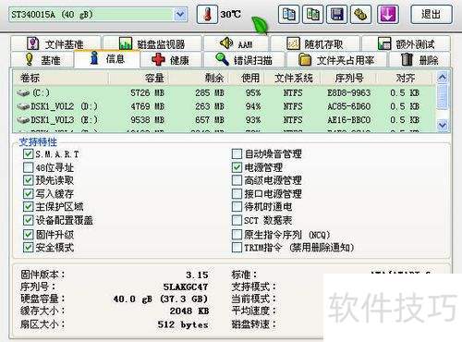Click the 文件基准 tab document icon
462x342 pixels.
point(32,43)
